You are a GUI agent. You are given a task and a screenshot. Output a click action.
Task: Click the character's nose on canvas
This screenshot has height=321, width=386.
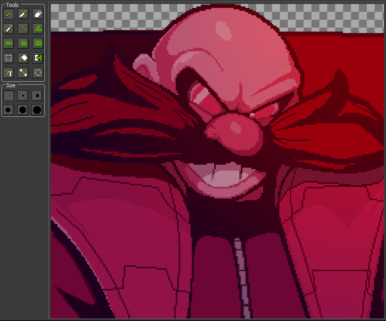(x=234, y=134)
